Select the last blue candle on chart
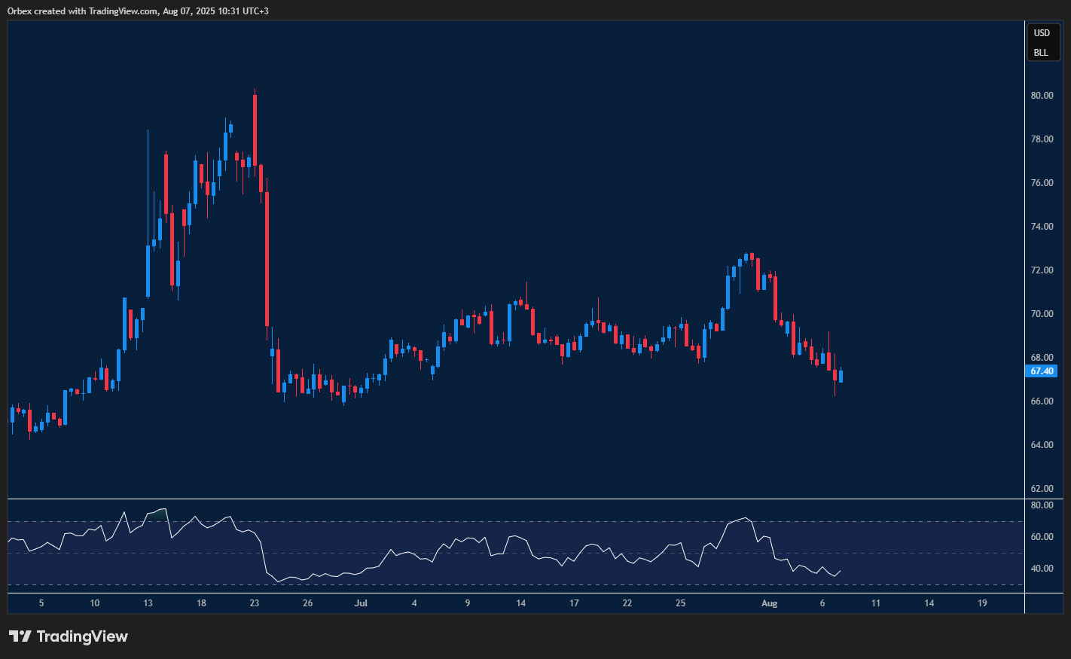The height and width of the screenshot is (659, 1071). click(x=841, y=376)
